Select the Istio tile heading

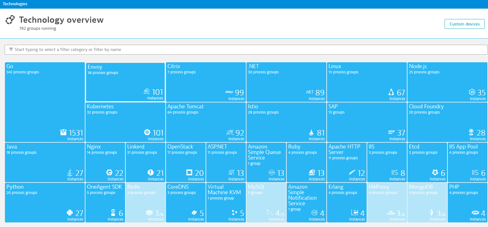coord(253,106)
